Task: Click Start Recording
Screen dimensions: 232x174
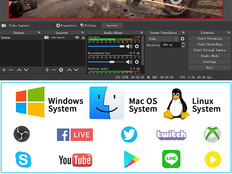Action: coord(210,44)
